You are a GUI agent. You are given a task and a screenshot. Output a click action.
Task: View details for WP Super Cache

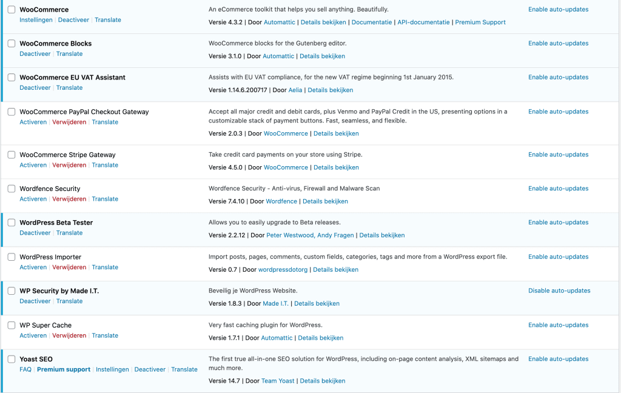pos(320,338)
